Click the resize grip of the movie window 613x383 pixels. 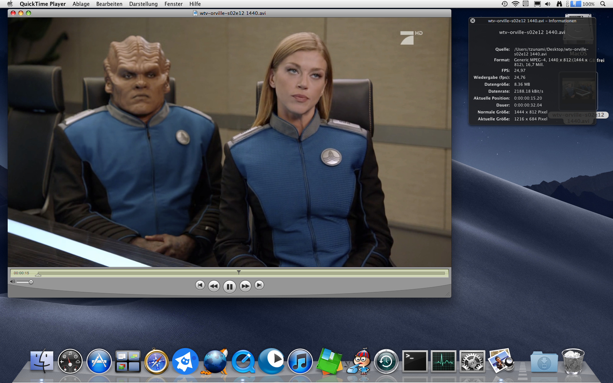tap(448, 294)
